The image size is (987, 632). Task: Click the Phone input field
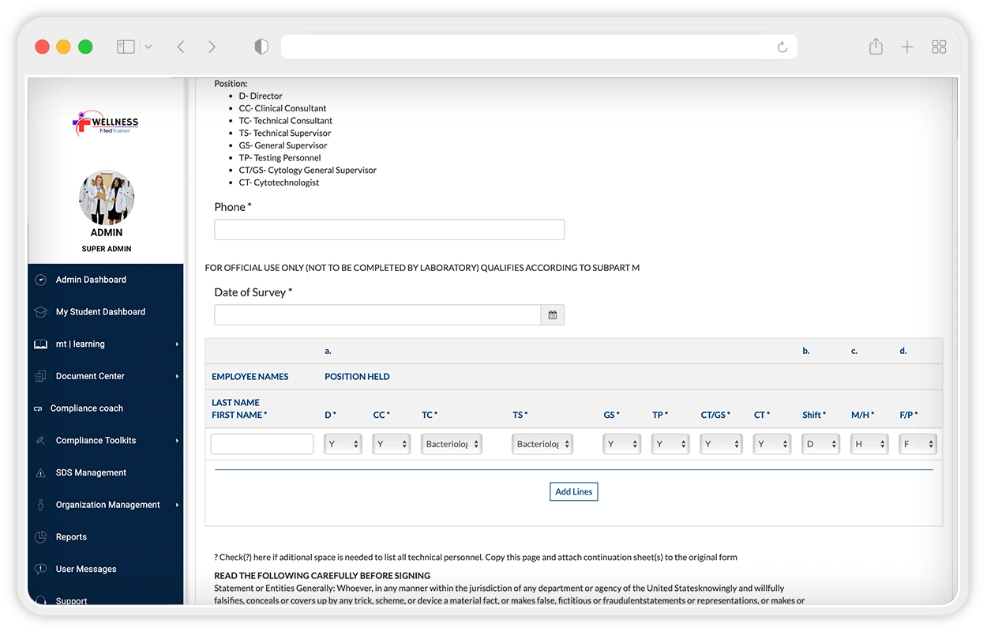click(x=389, y=230)
